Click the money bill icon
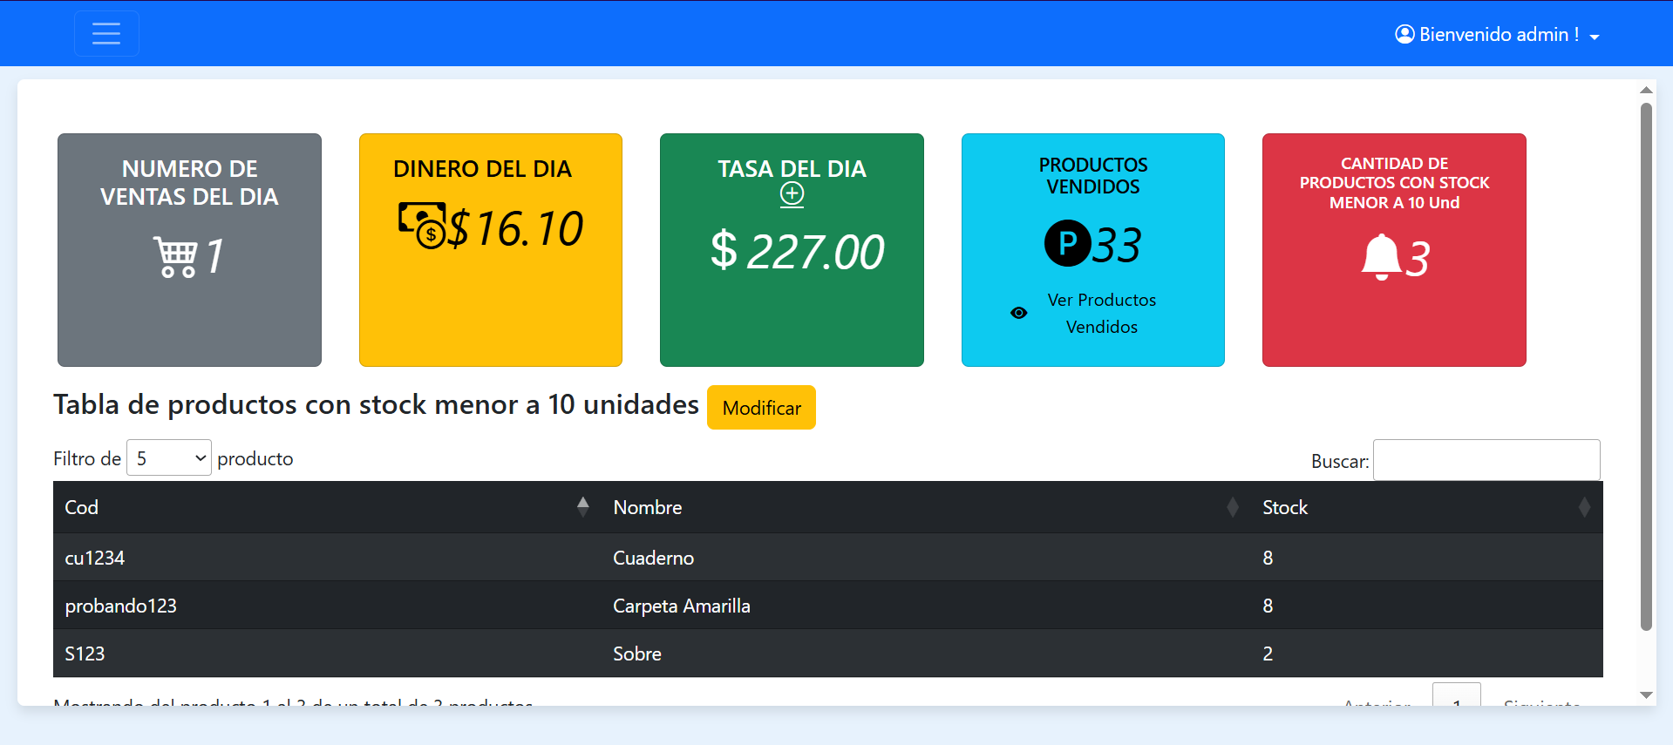The height and width of the screenshot is (745, 1673). 422,226
